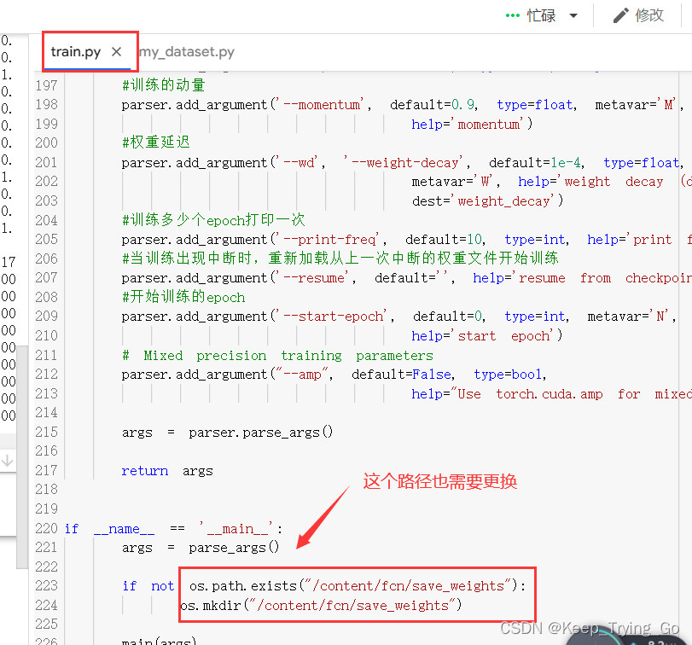
Task: Click the 修改 edit pencil button
Action: pos(638,15)
